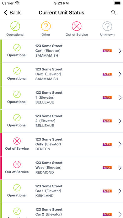Open the search magnifier icon

coord(114,13)
